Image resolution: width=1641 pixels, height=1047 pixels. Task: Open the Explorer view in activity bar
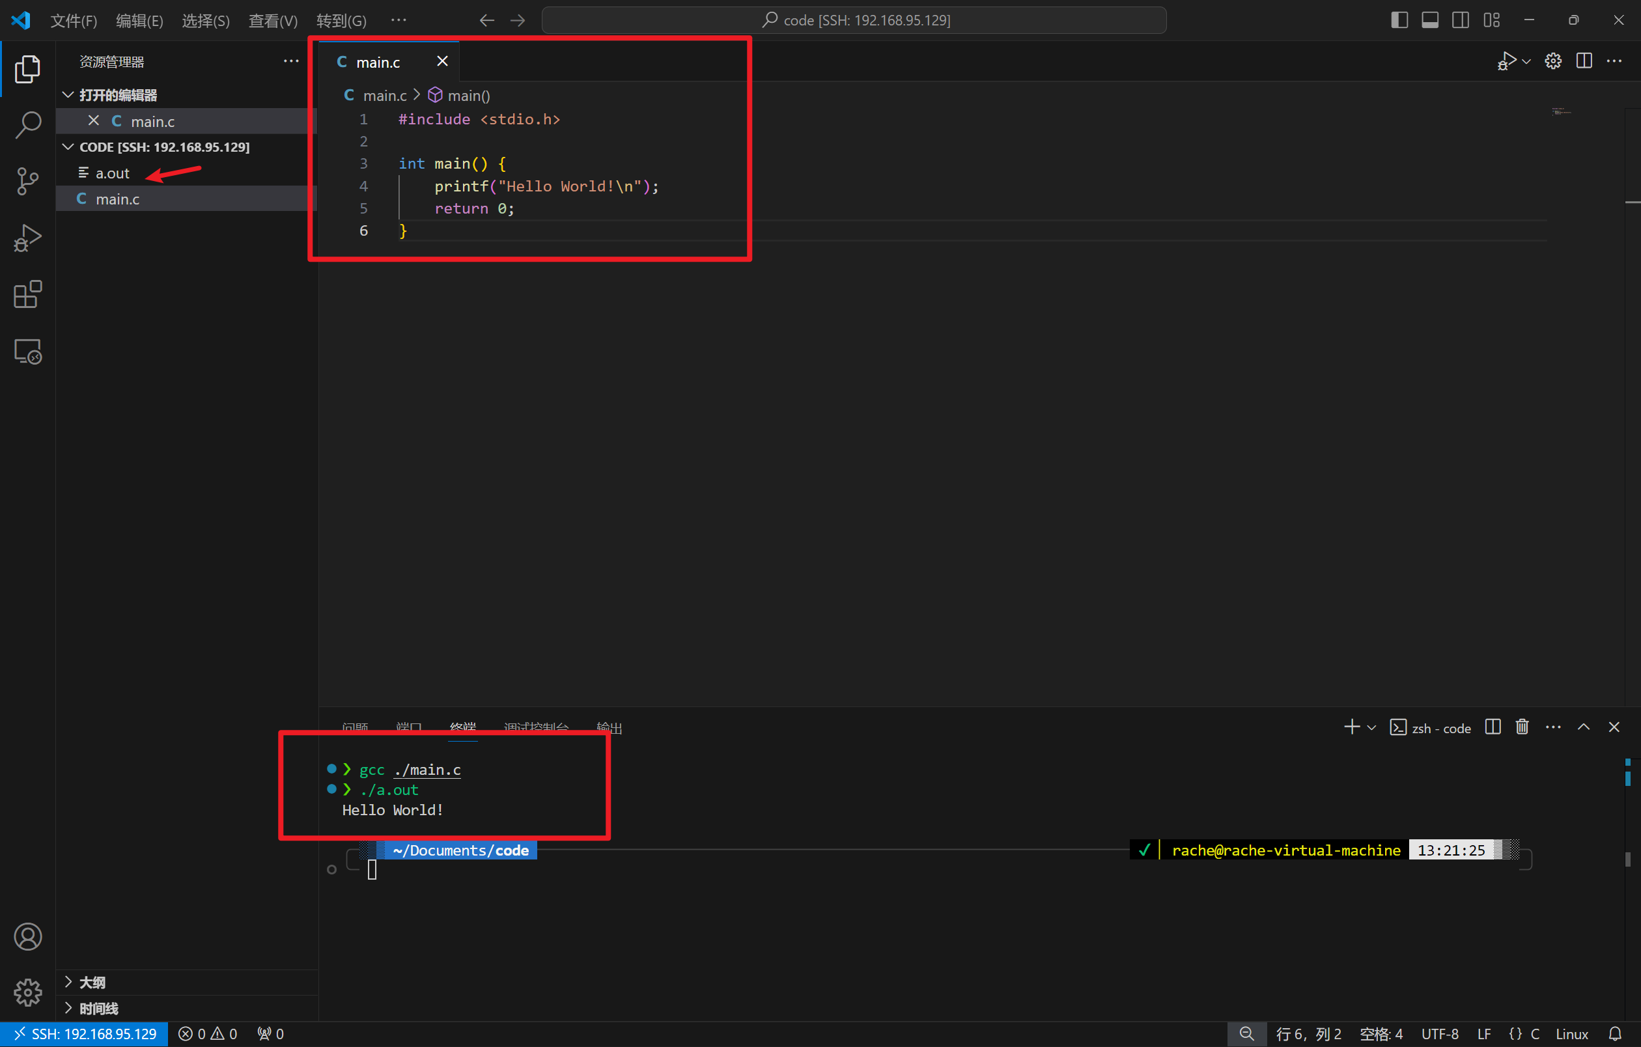click(27, 69)
